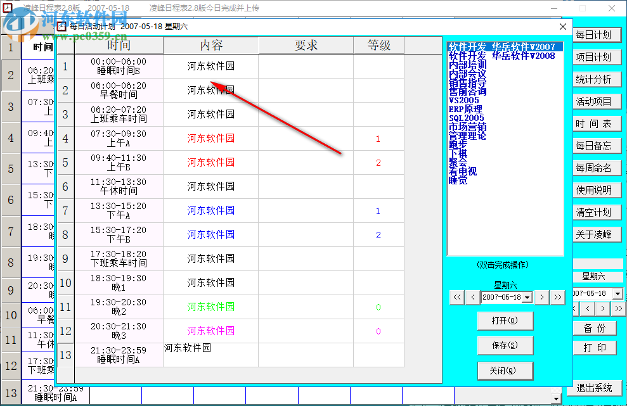Viewport: 627px width, 406px height.
Task: Open the 每日计划 (Daily Plan) panel
Action: pyautogui.click(x=597, y=35)
